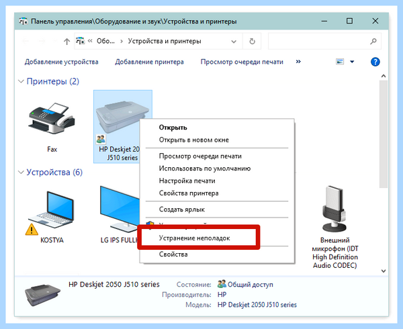Image resolution: width=403 pixels, height=329 pixels.
Task: Select Использовать по умолчанию
Action: [205, 169]
